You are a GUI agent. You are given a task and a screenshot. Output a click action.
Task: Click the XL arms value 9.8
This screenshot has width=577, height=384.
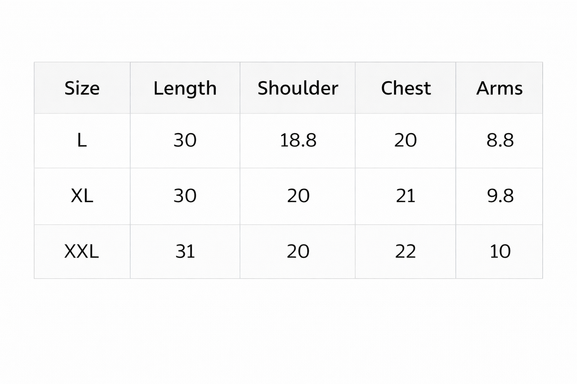(500, 196)
